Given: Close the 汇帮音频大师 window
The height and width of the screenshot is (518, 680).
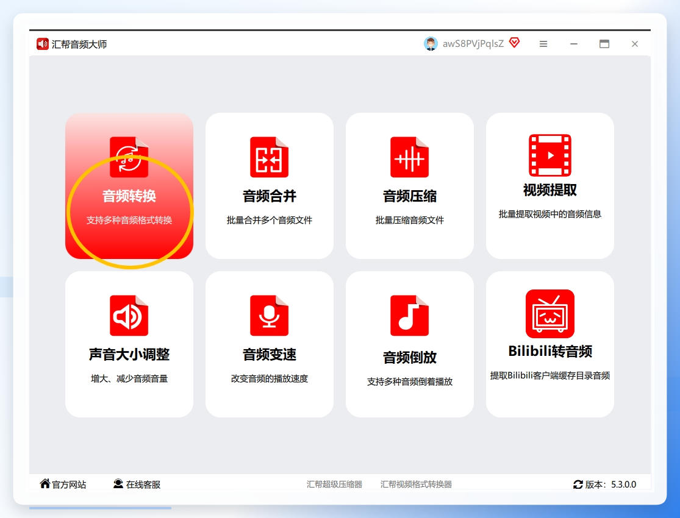Looking at the screenshot, I should coord(635,44).
